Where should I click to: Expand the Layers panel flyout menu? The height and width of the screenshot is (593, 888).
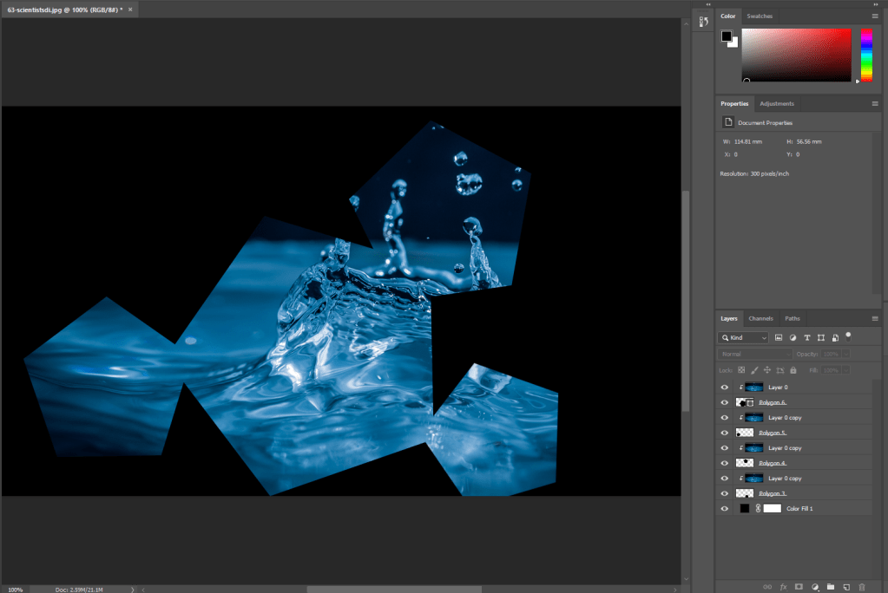click(875, 318)
